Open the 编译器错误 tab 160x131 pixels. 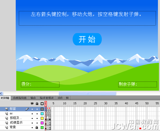tap(47, 98)
